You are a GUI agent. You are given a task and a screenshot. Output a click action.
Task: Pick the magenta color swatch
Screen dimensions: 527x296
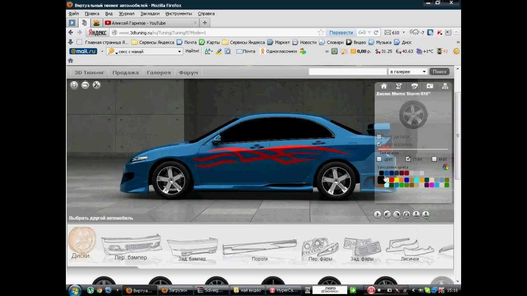pyautogui.click(x=431, y=185)
